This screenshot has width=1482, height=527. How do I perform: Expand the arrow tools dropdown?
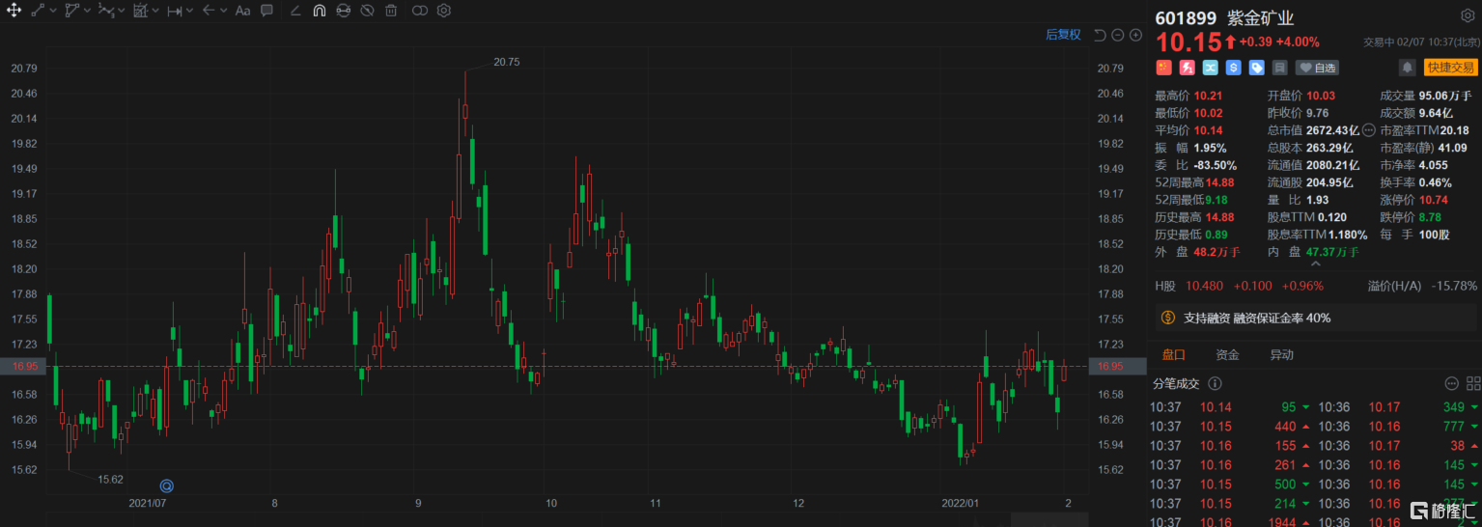point(224,11)
